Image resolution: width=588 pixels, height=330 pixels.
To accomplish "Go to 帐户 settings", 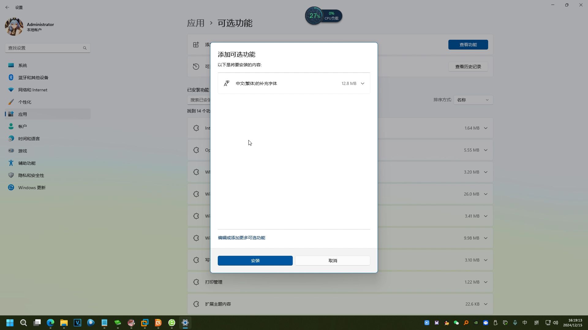I will point(22,126).
